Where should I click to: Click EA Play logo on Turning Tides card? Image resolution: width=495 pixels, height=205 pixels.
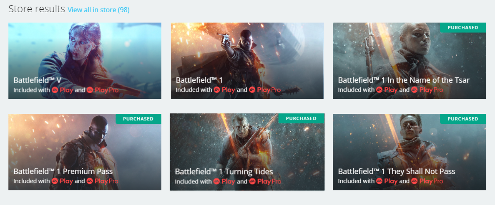tap(224, 181)
